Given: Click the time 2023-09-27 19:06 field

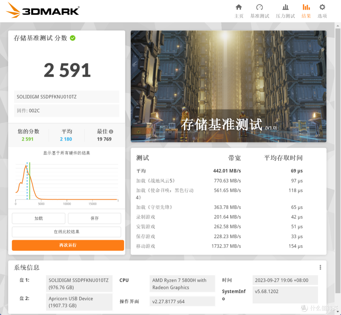Looking at the screenshot, I should [x=285, y=280].
